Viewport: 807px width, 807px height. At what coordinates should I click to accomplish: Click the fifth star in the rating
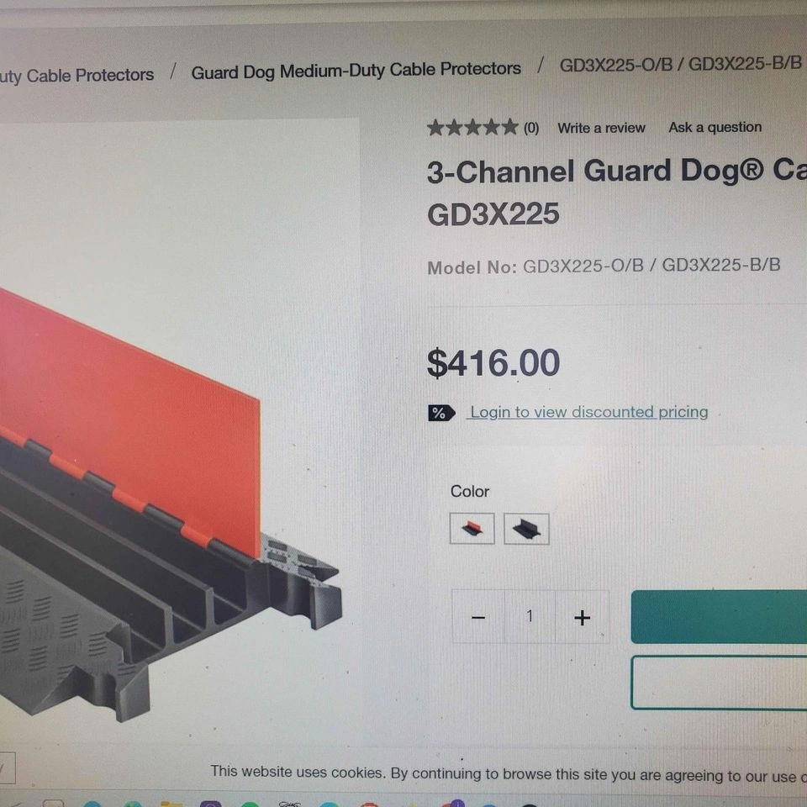tap(509, 127)
